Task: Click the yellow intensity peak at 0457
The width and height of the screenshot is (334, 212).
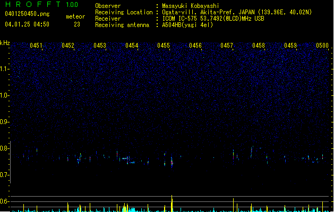Action: coord(234,205)
